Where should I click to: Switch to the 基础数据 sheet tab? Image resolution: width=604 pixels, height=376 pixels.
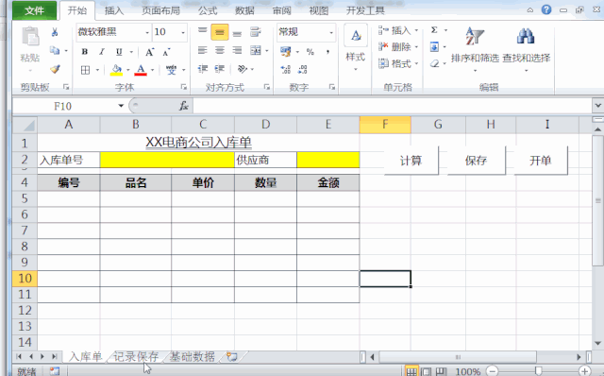click(192, 357)
